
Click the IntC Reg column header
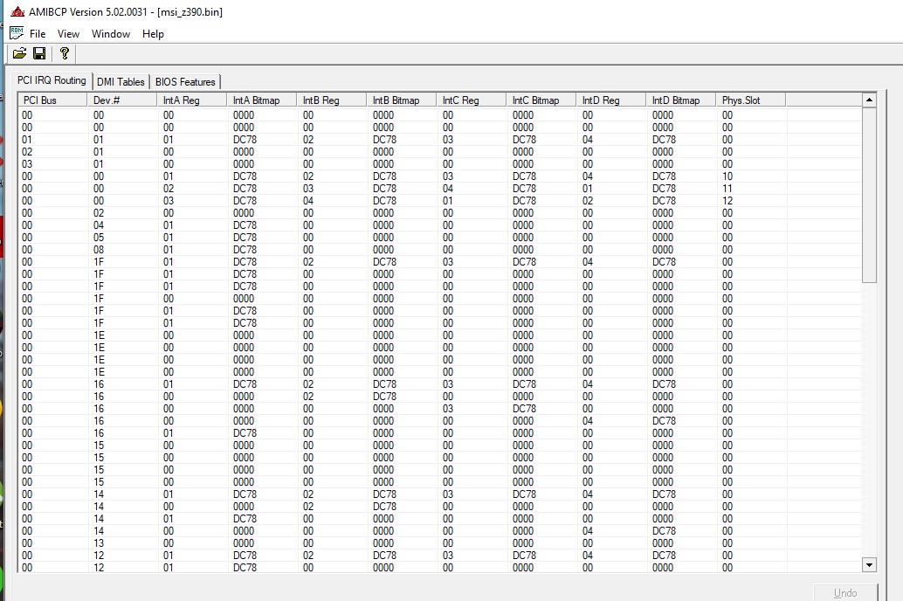coord(471,100)
